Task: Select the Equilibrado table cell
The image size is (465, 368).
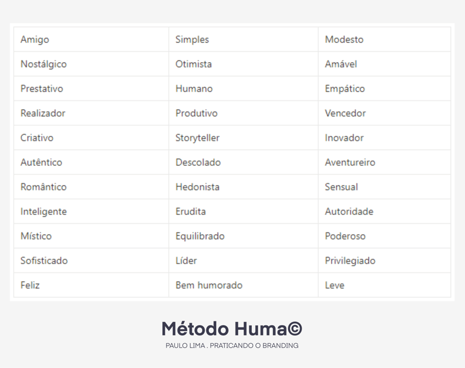Action: pyautogui.click(x=200, y=236)
